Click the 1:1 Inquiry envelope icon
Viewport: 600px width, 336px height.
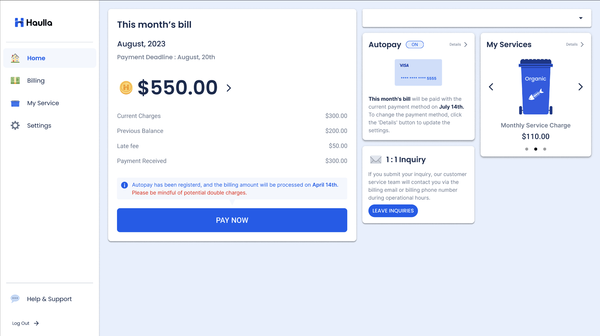[x=376, y=160]
